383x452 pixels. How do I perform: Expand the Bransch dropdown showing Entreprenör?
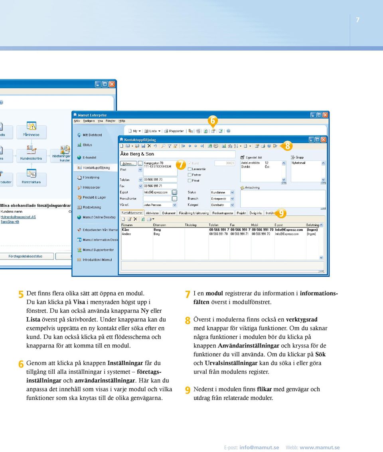coord(232,199)
